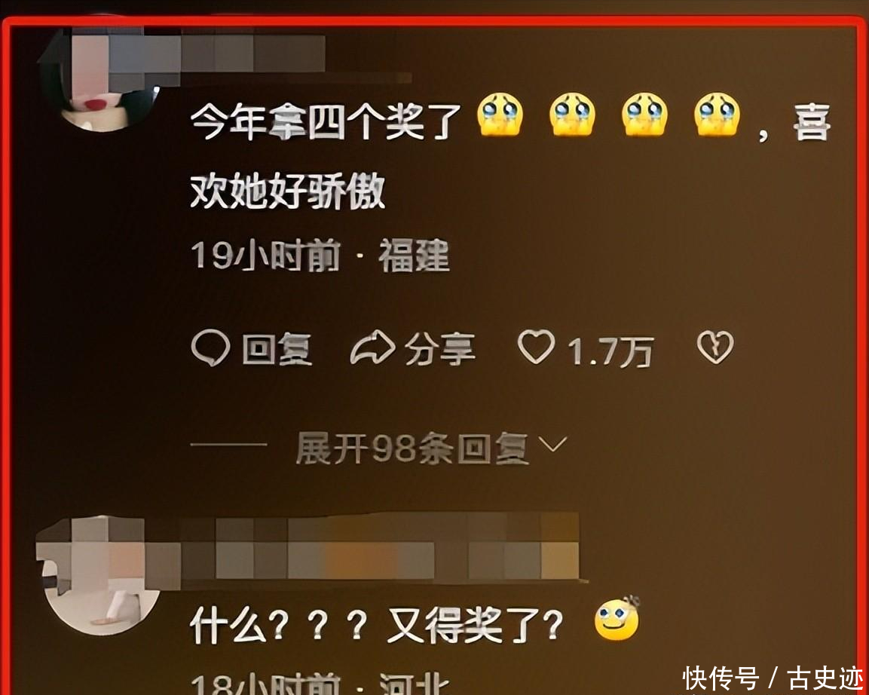Viewport: 869px width, 695px height.
Task: Click the first crying emoji in the comment
Action: click(x=500, y=114)
